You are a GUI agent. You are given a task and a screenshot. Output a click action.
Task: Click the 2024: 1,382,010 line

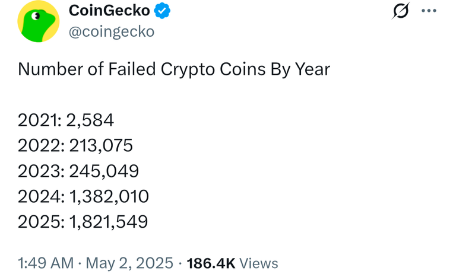pyautogui.click(x=84, y=196)
